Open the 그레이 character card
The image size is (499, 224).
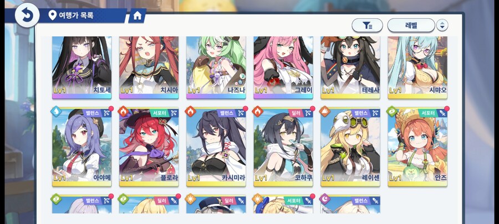(x=283, y=67)
